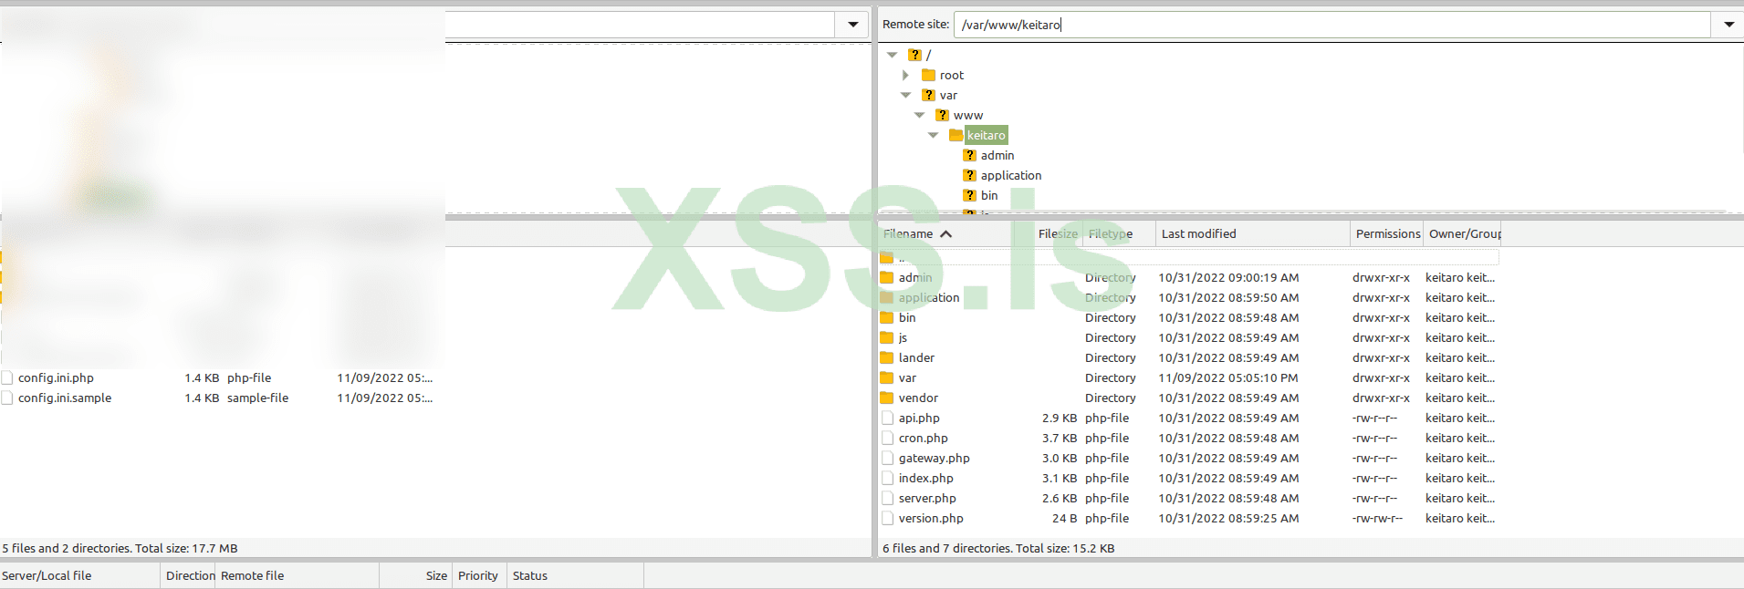Select vendor directory name in file list
Screen dimensions: 1744x589
(x=918, y=398)
